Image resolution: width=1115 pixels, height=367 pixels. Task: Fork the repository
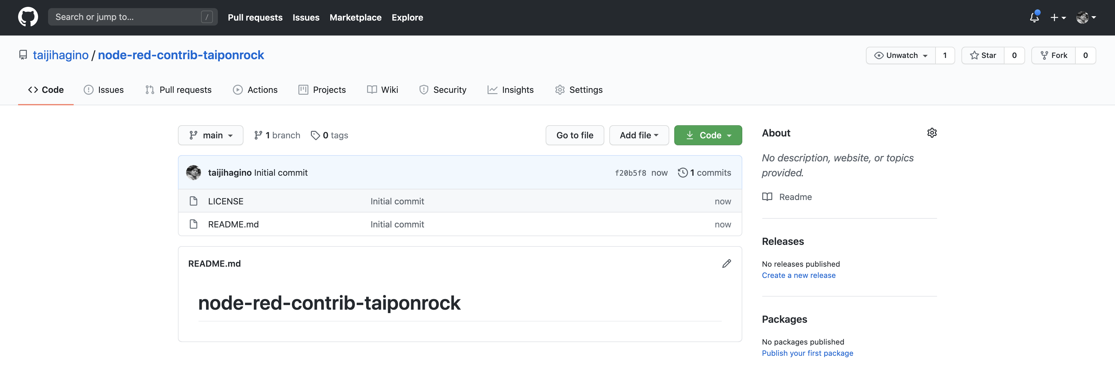[1054, 55]
